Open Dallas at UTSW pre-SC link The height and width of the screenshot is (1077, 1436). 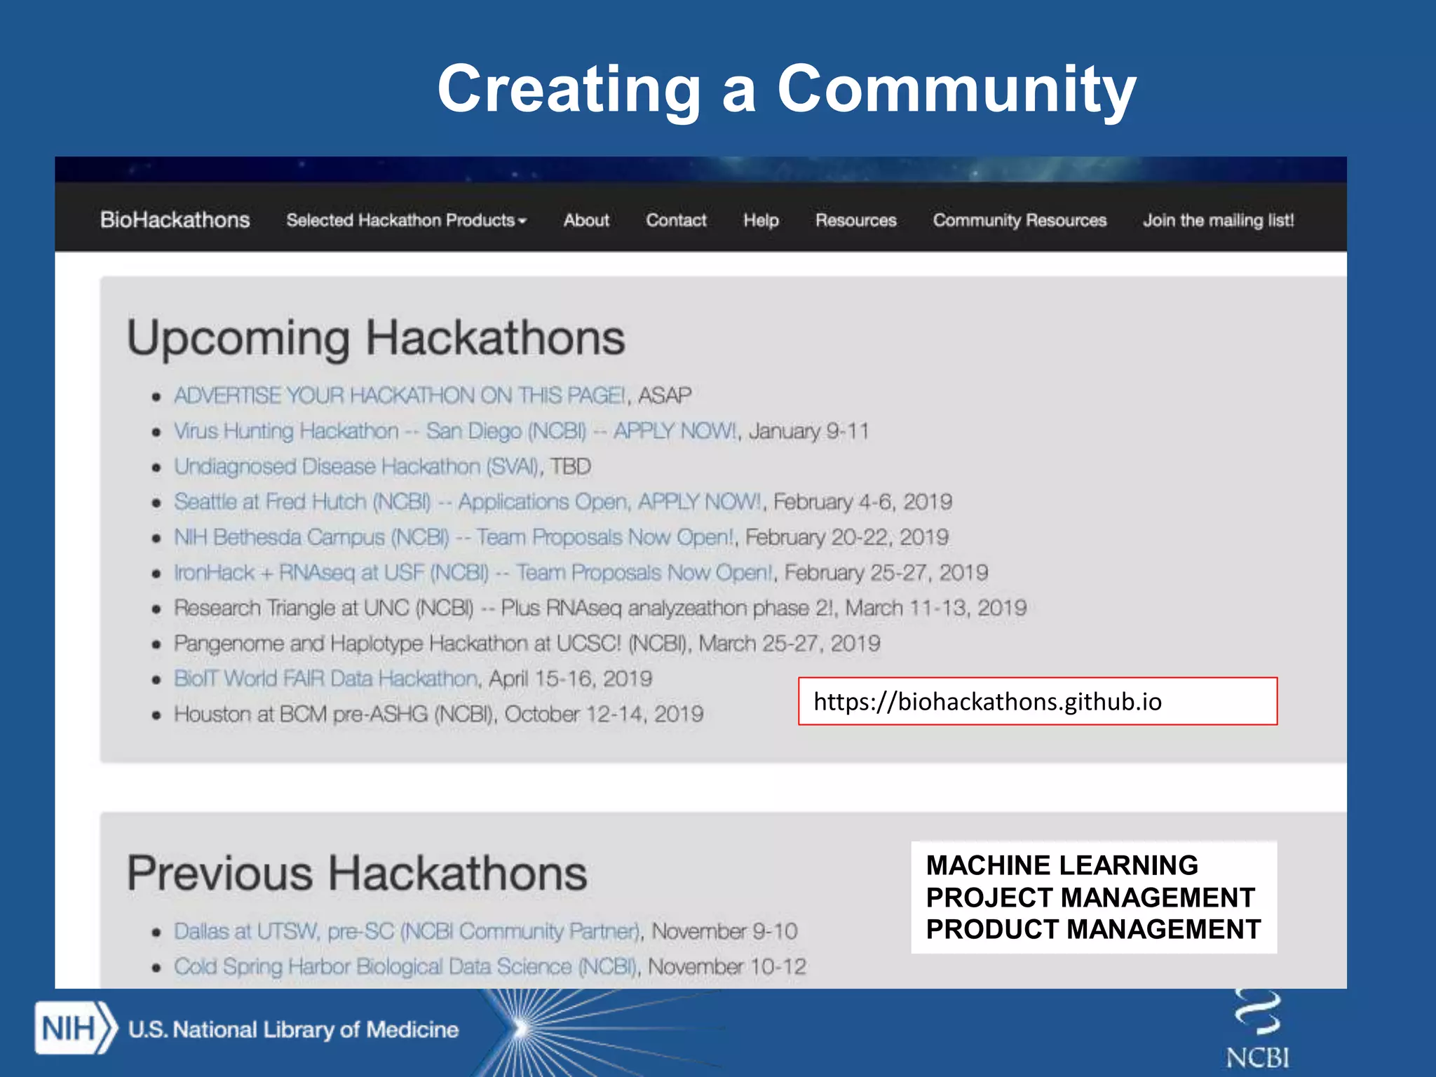(407, 931)
